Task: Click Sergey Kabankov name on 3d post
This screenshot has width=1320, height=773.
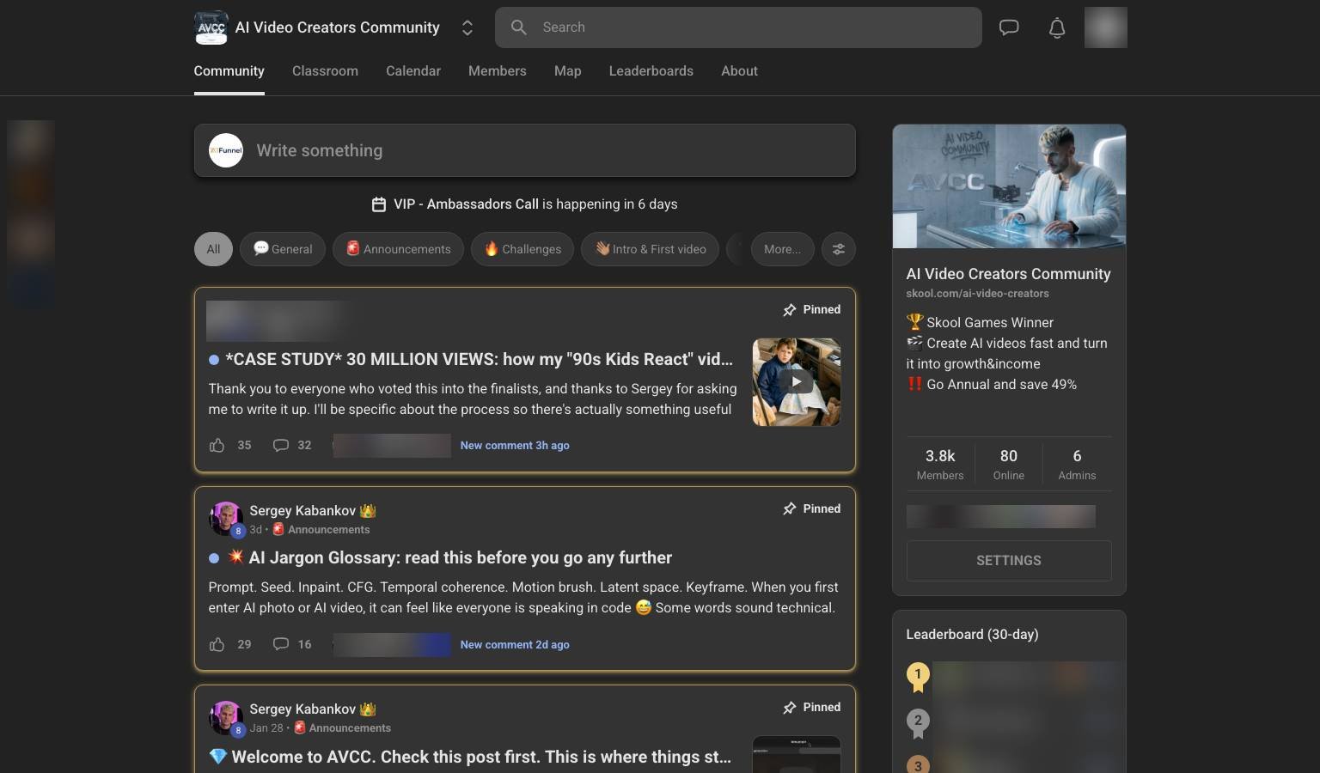Action: pyautogui.click(x=302, y=511)
